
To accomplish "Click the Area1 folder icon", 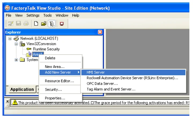I will [x=29, y=55].
